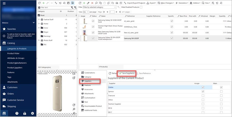The width and height of the screenshot is (232, 117).
Task: Open the Customers sidebar section
Action: (x=12, y=87)
